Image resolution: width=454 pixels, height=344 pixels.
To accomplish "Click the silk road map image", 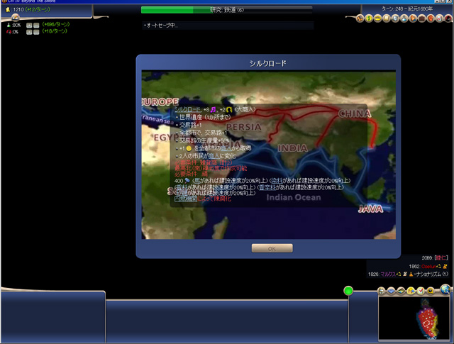I will tap(268, 155).
